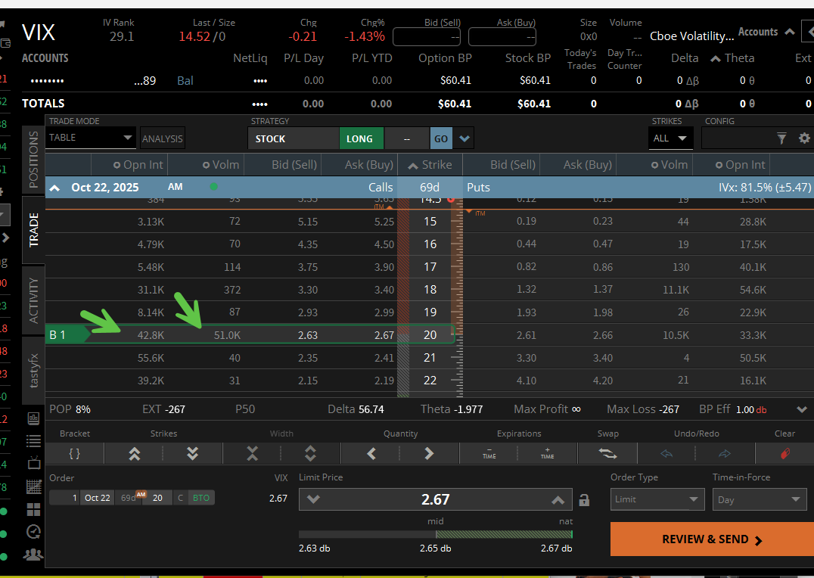Image resolution: width=814 pixels, height=578 pixels.
Task: Narrow width using the X icon
Action: tap(253, 454)
